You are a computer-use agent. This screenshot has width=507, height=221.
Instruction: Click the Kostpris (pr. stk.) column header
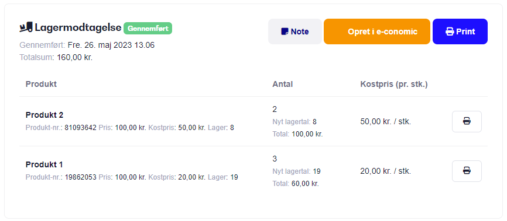coord(394,85)
